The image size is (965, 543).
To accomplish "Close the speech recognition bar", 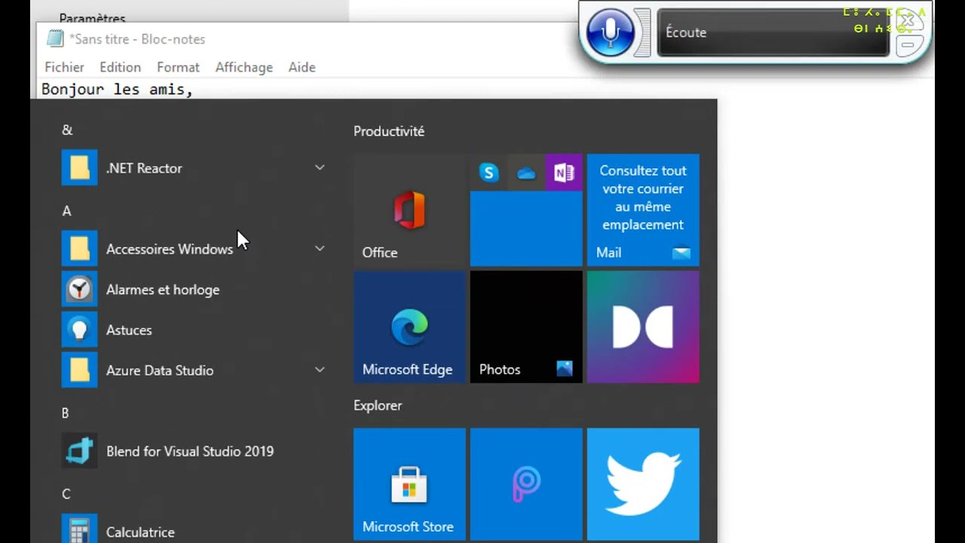I will (908, 21).
